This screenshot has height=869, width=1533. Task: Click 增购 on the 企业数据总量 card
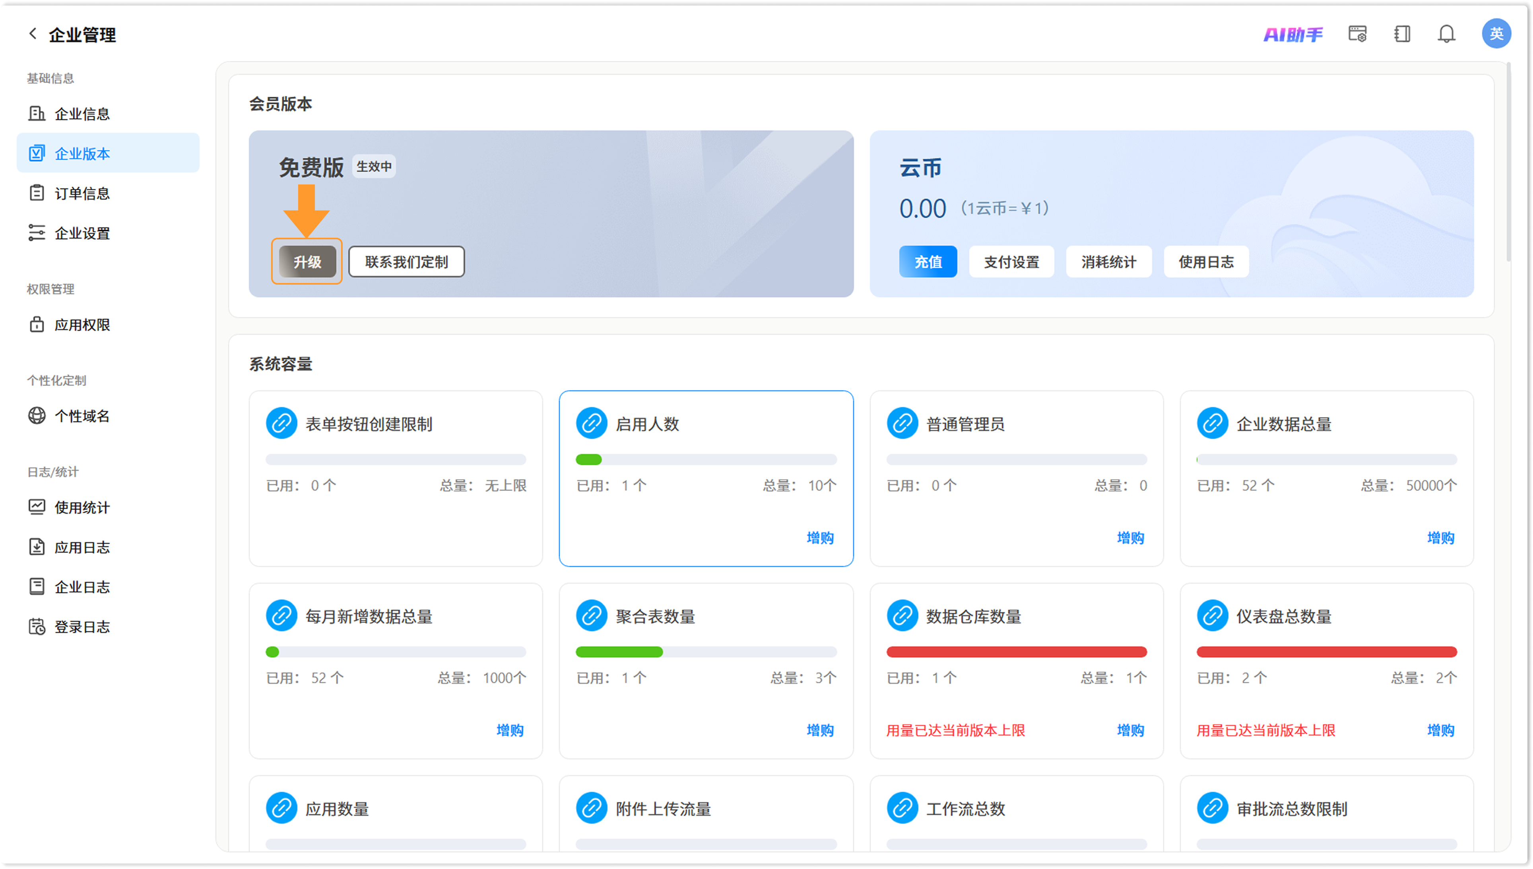[x=1440, y=537]
